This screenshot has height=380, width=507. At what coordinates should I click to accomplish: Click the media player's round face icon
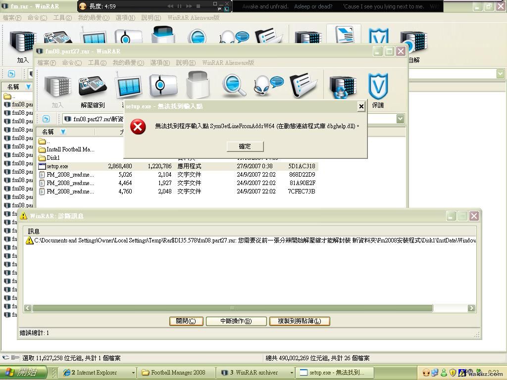pos(83,6)
